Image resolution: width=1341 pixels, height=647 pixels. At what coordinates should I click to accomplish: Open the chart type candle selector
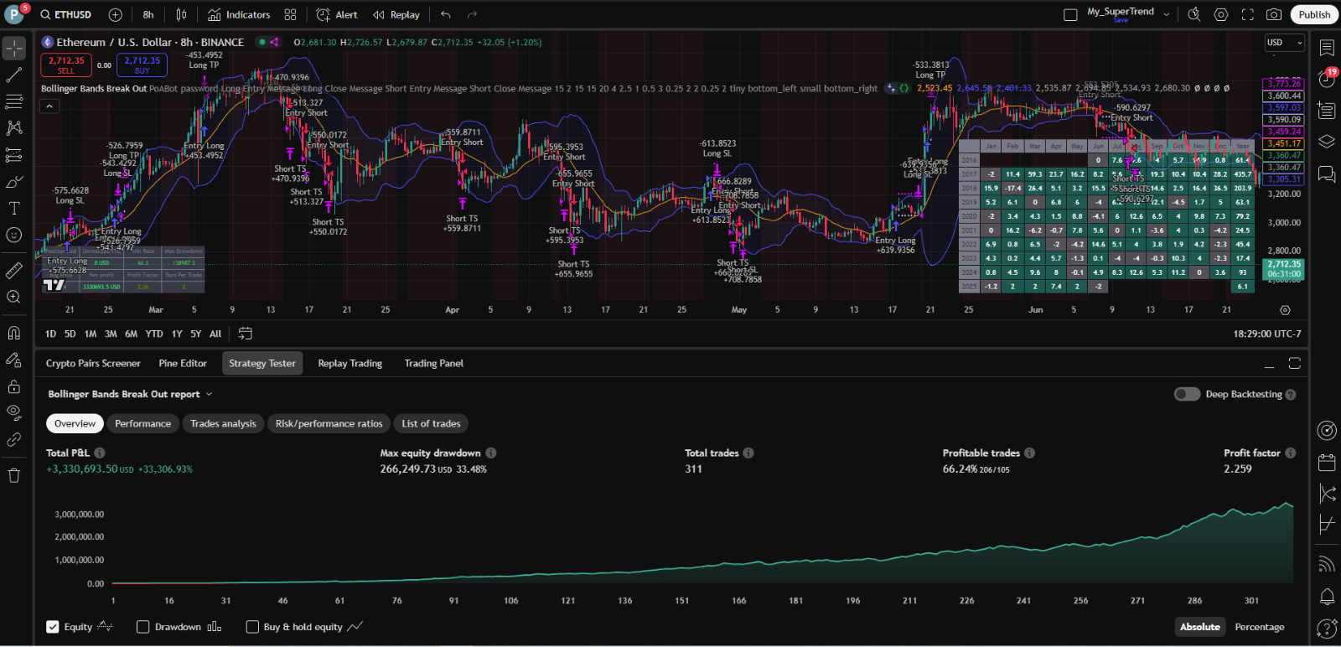[x=181, y=14]
